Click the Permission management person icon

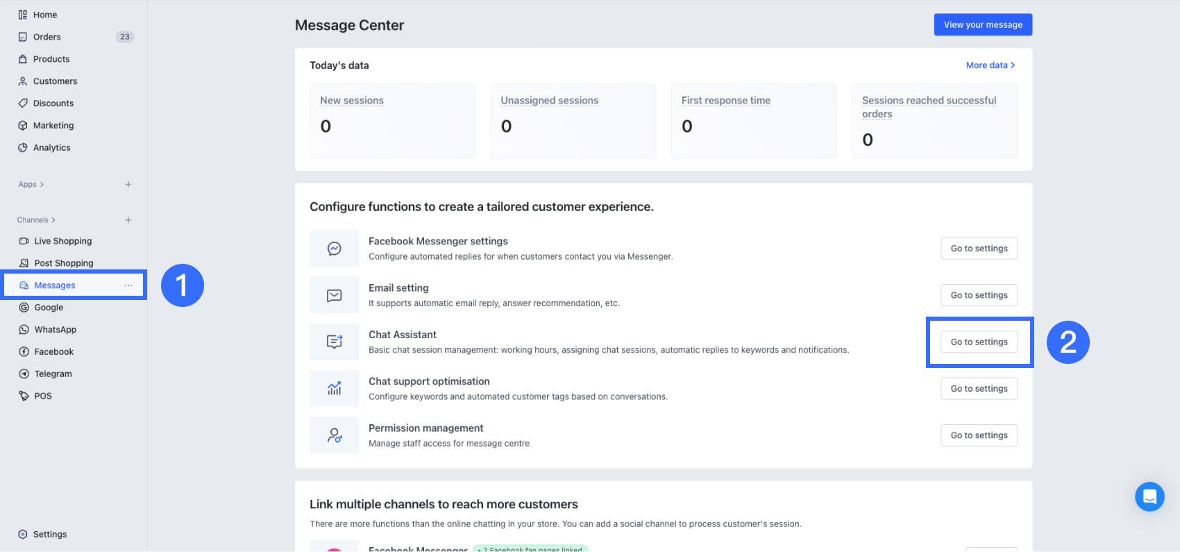tap(334, 435)
